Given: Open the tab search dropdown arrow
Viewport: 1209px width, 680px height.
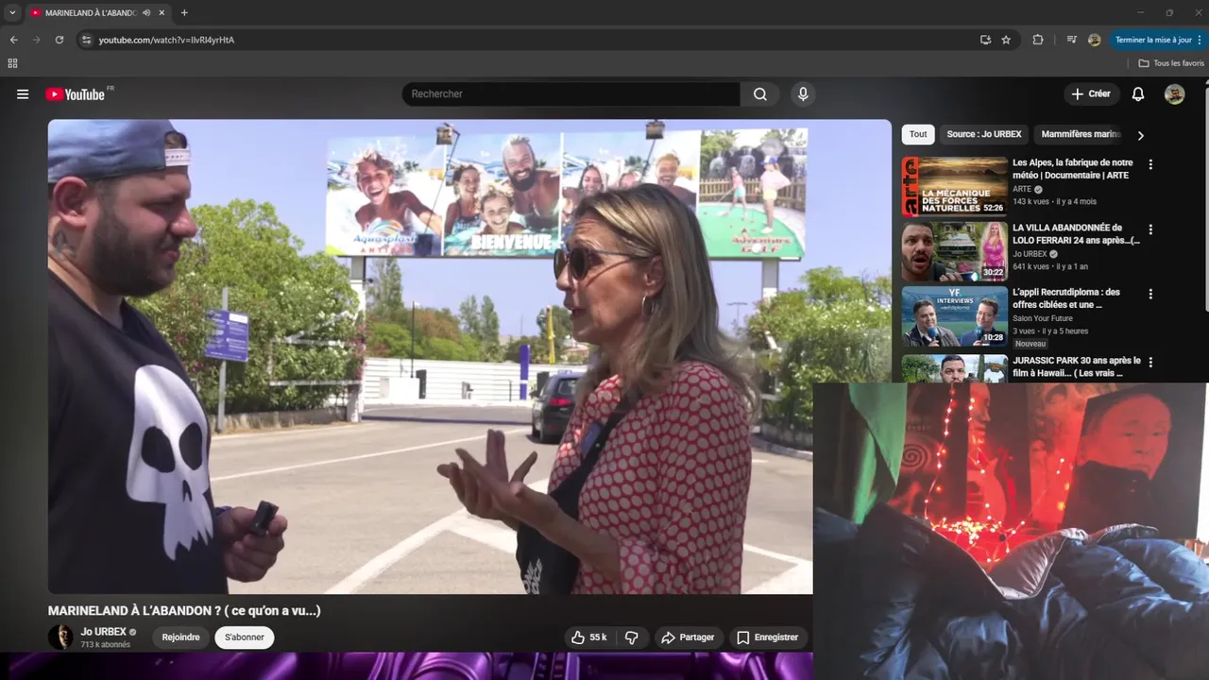Looking at the screenshot, I should coord(12,13).
